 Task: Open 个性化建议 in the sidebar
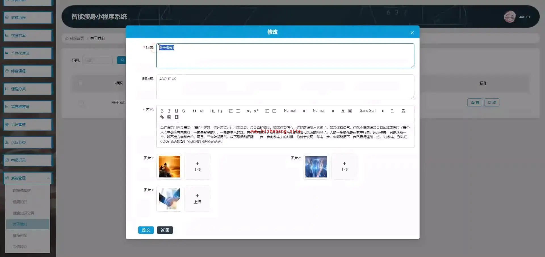coord(28,53)
